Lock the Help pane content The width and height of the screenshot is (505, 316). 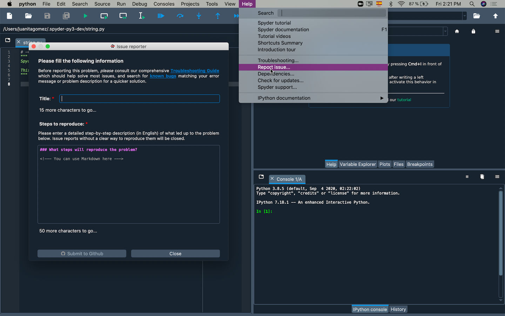[x=473, y=31]
